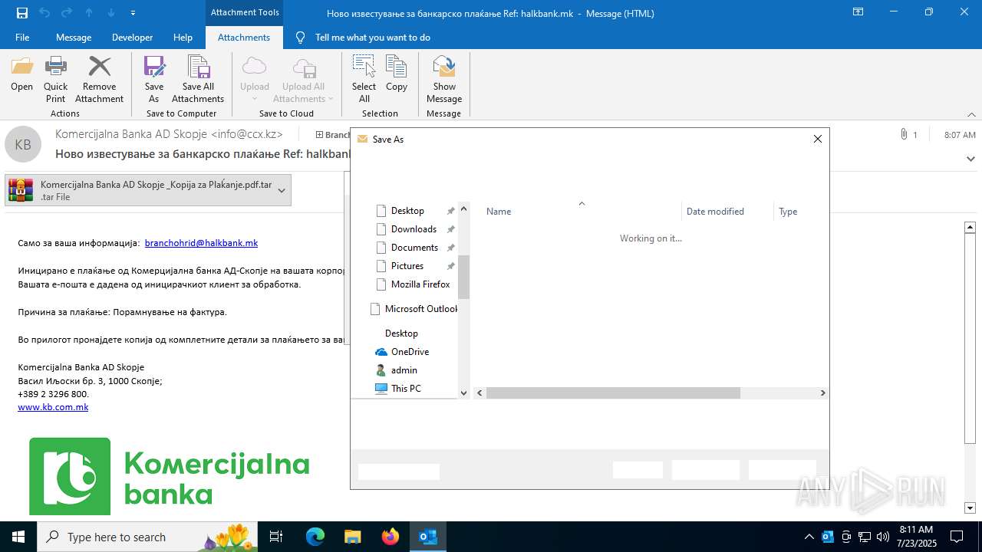Screen dimensions: 982x552
Task: Expand the message header chevron
Action: pyautogui.click(x=971, y=159)
